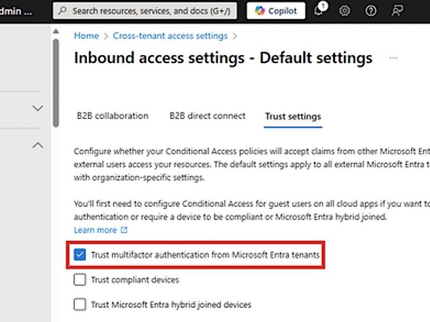
Task: Select the Trust settings tab
Action: point(293,116)
